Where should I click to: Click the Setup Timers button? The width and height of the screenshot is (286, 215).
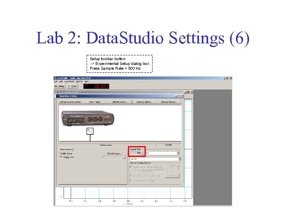point(95,102)
